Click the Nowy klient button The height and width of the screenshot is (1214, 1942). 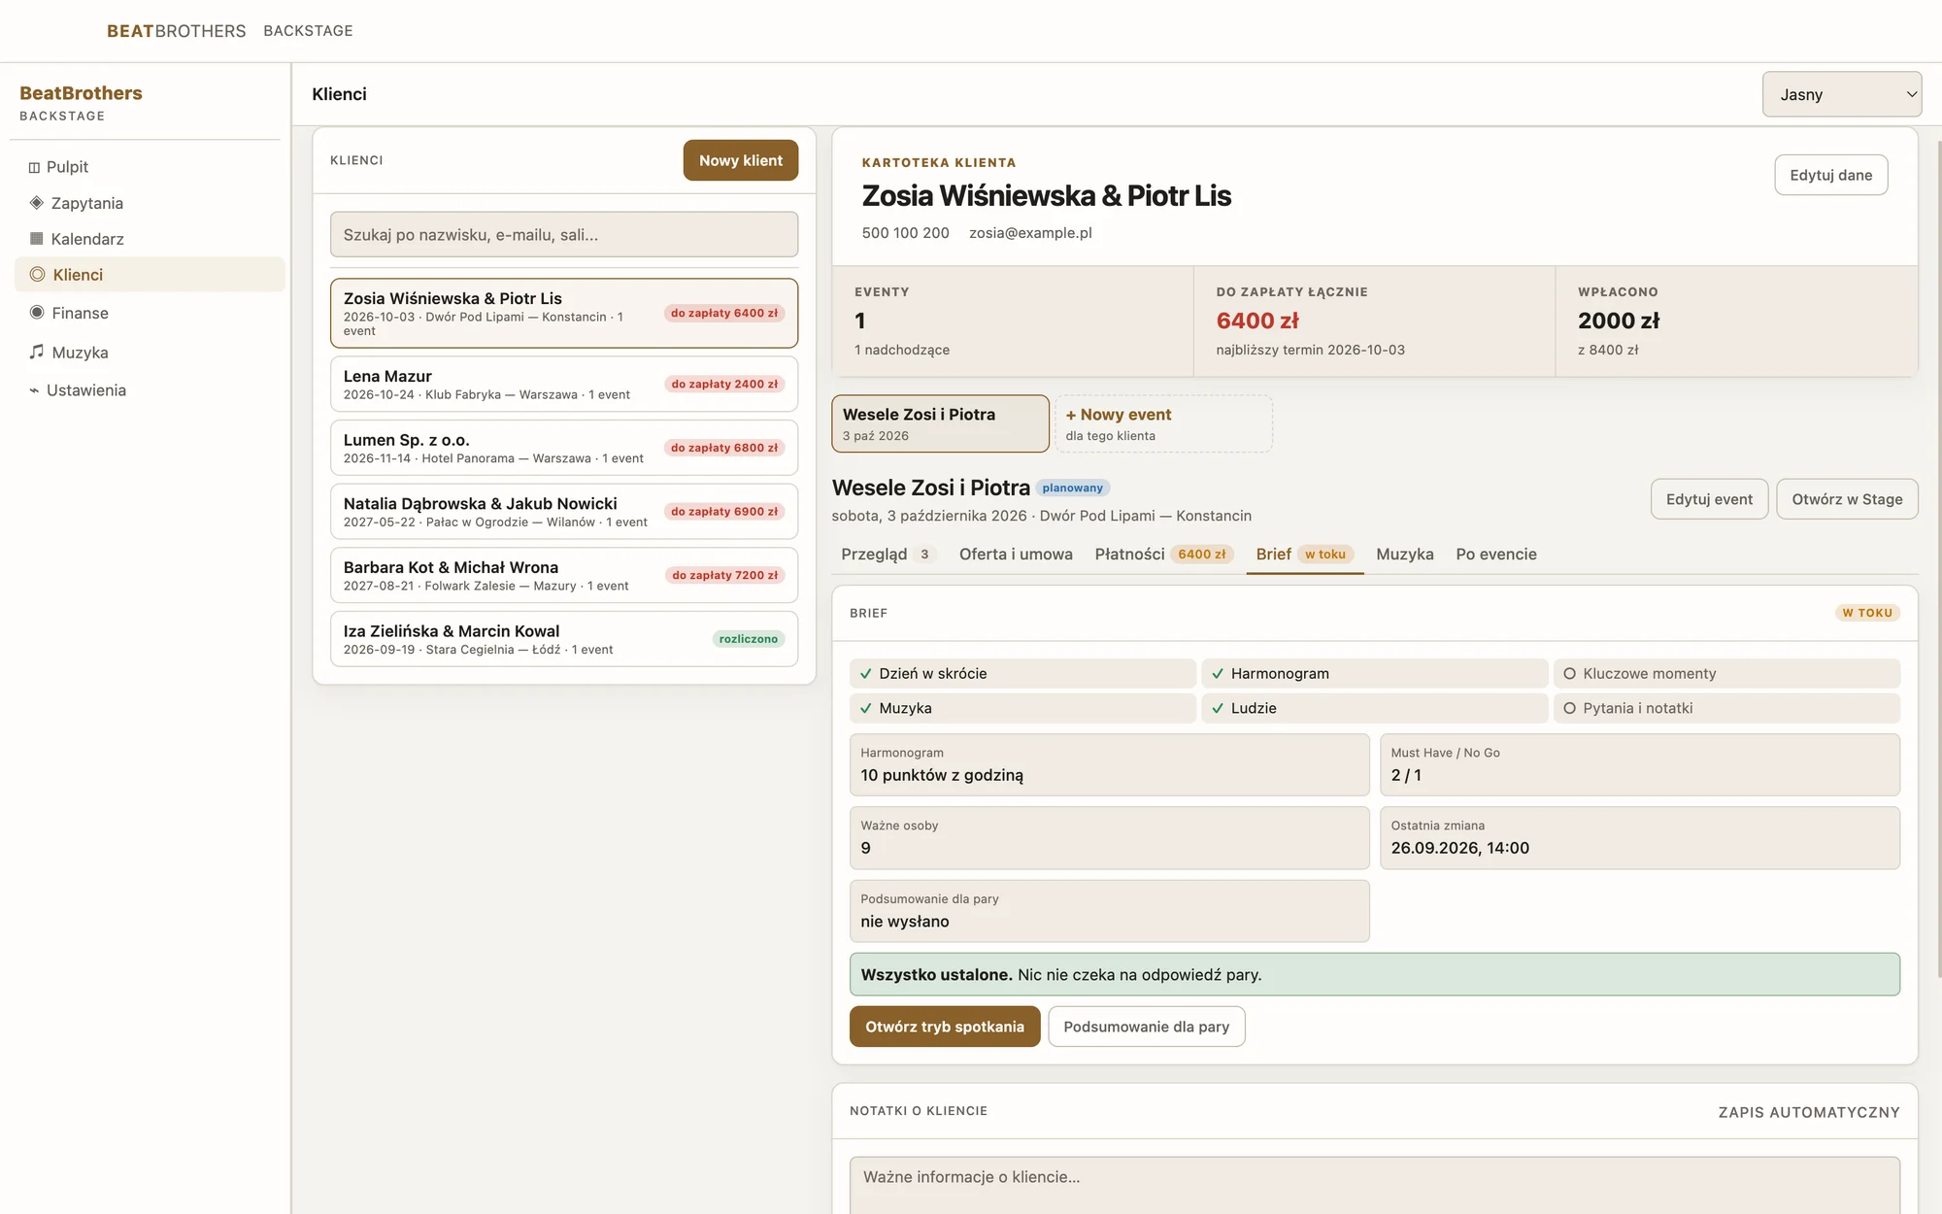click(741, 160)
